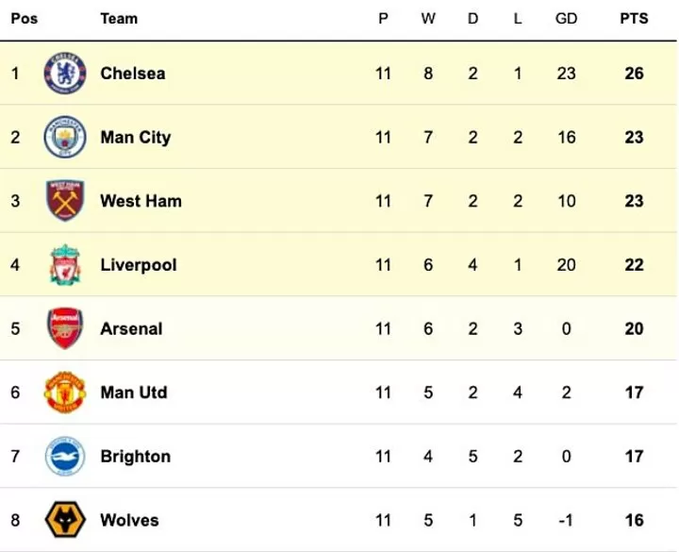This screenshot has width=679, height=552.
Task: Click the Pos column header
Action: [x=25, y=19]
